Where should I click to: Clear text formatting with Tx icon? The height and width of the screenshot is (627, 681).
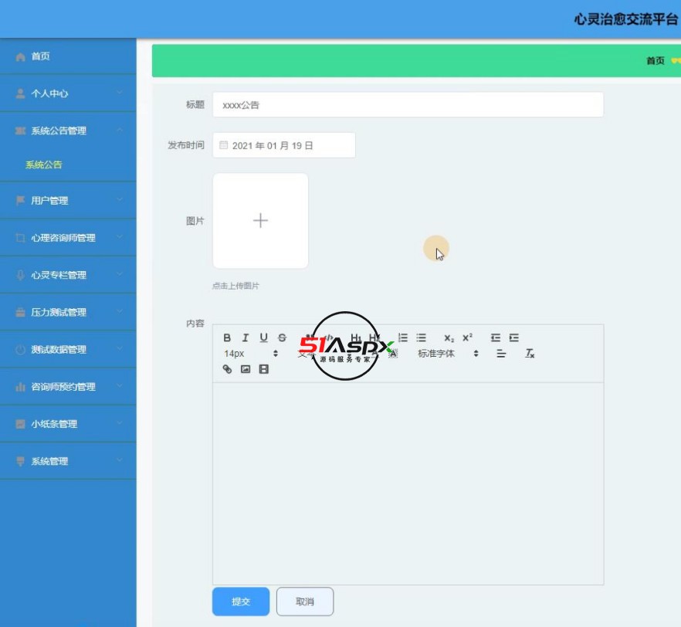pyautogui.click(x=530, y=354)
